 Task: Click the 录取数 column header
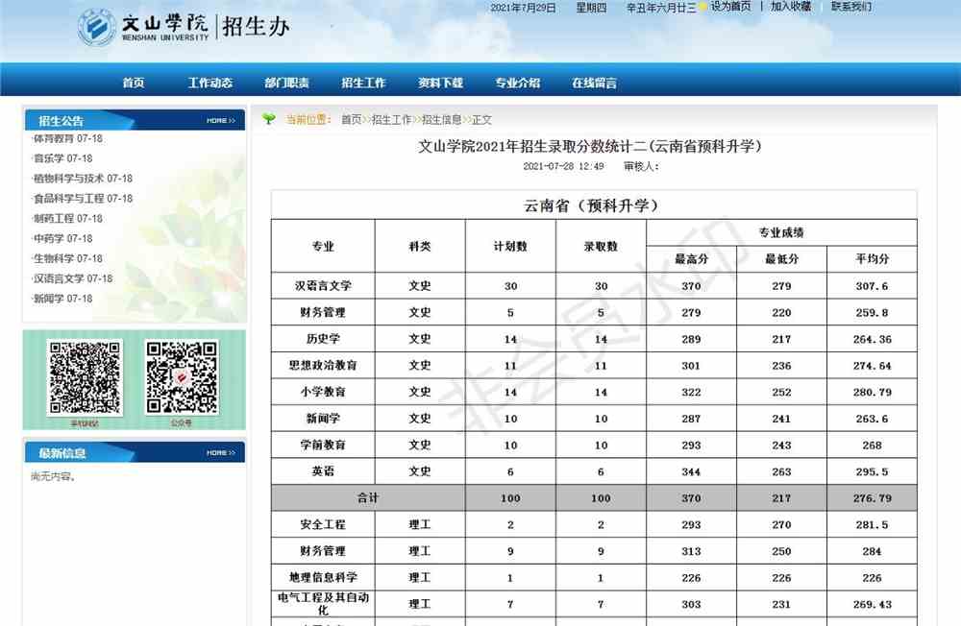[x=601, y=246]
